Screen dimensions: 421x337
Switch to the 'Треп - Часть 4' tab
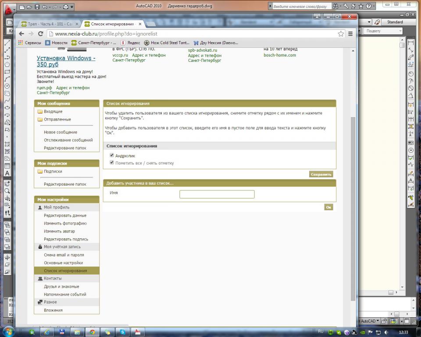(49, 24)
